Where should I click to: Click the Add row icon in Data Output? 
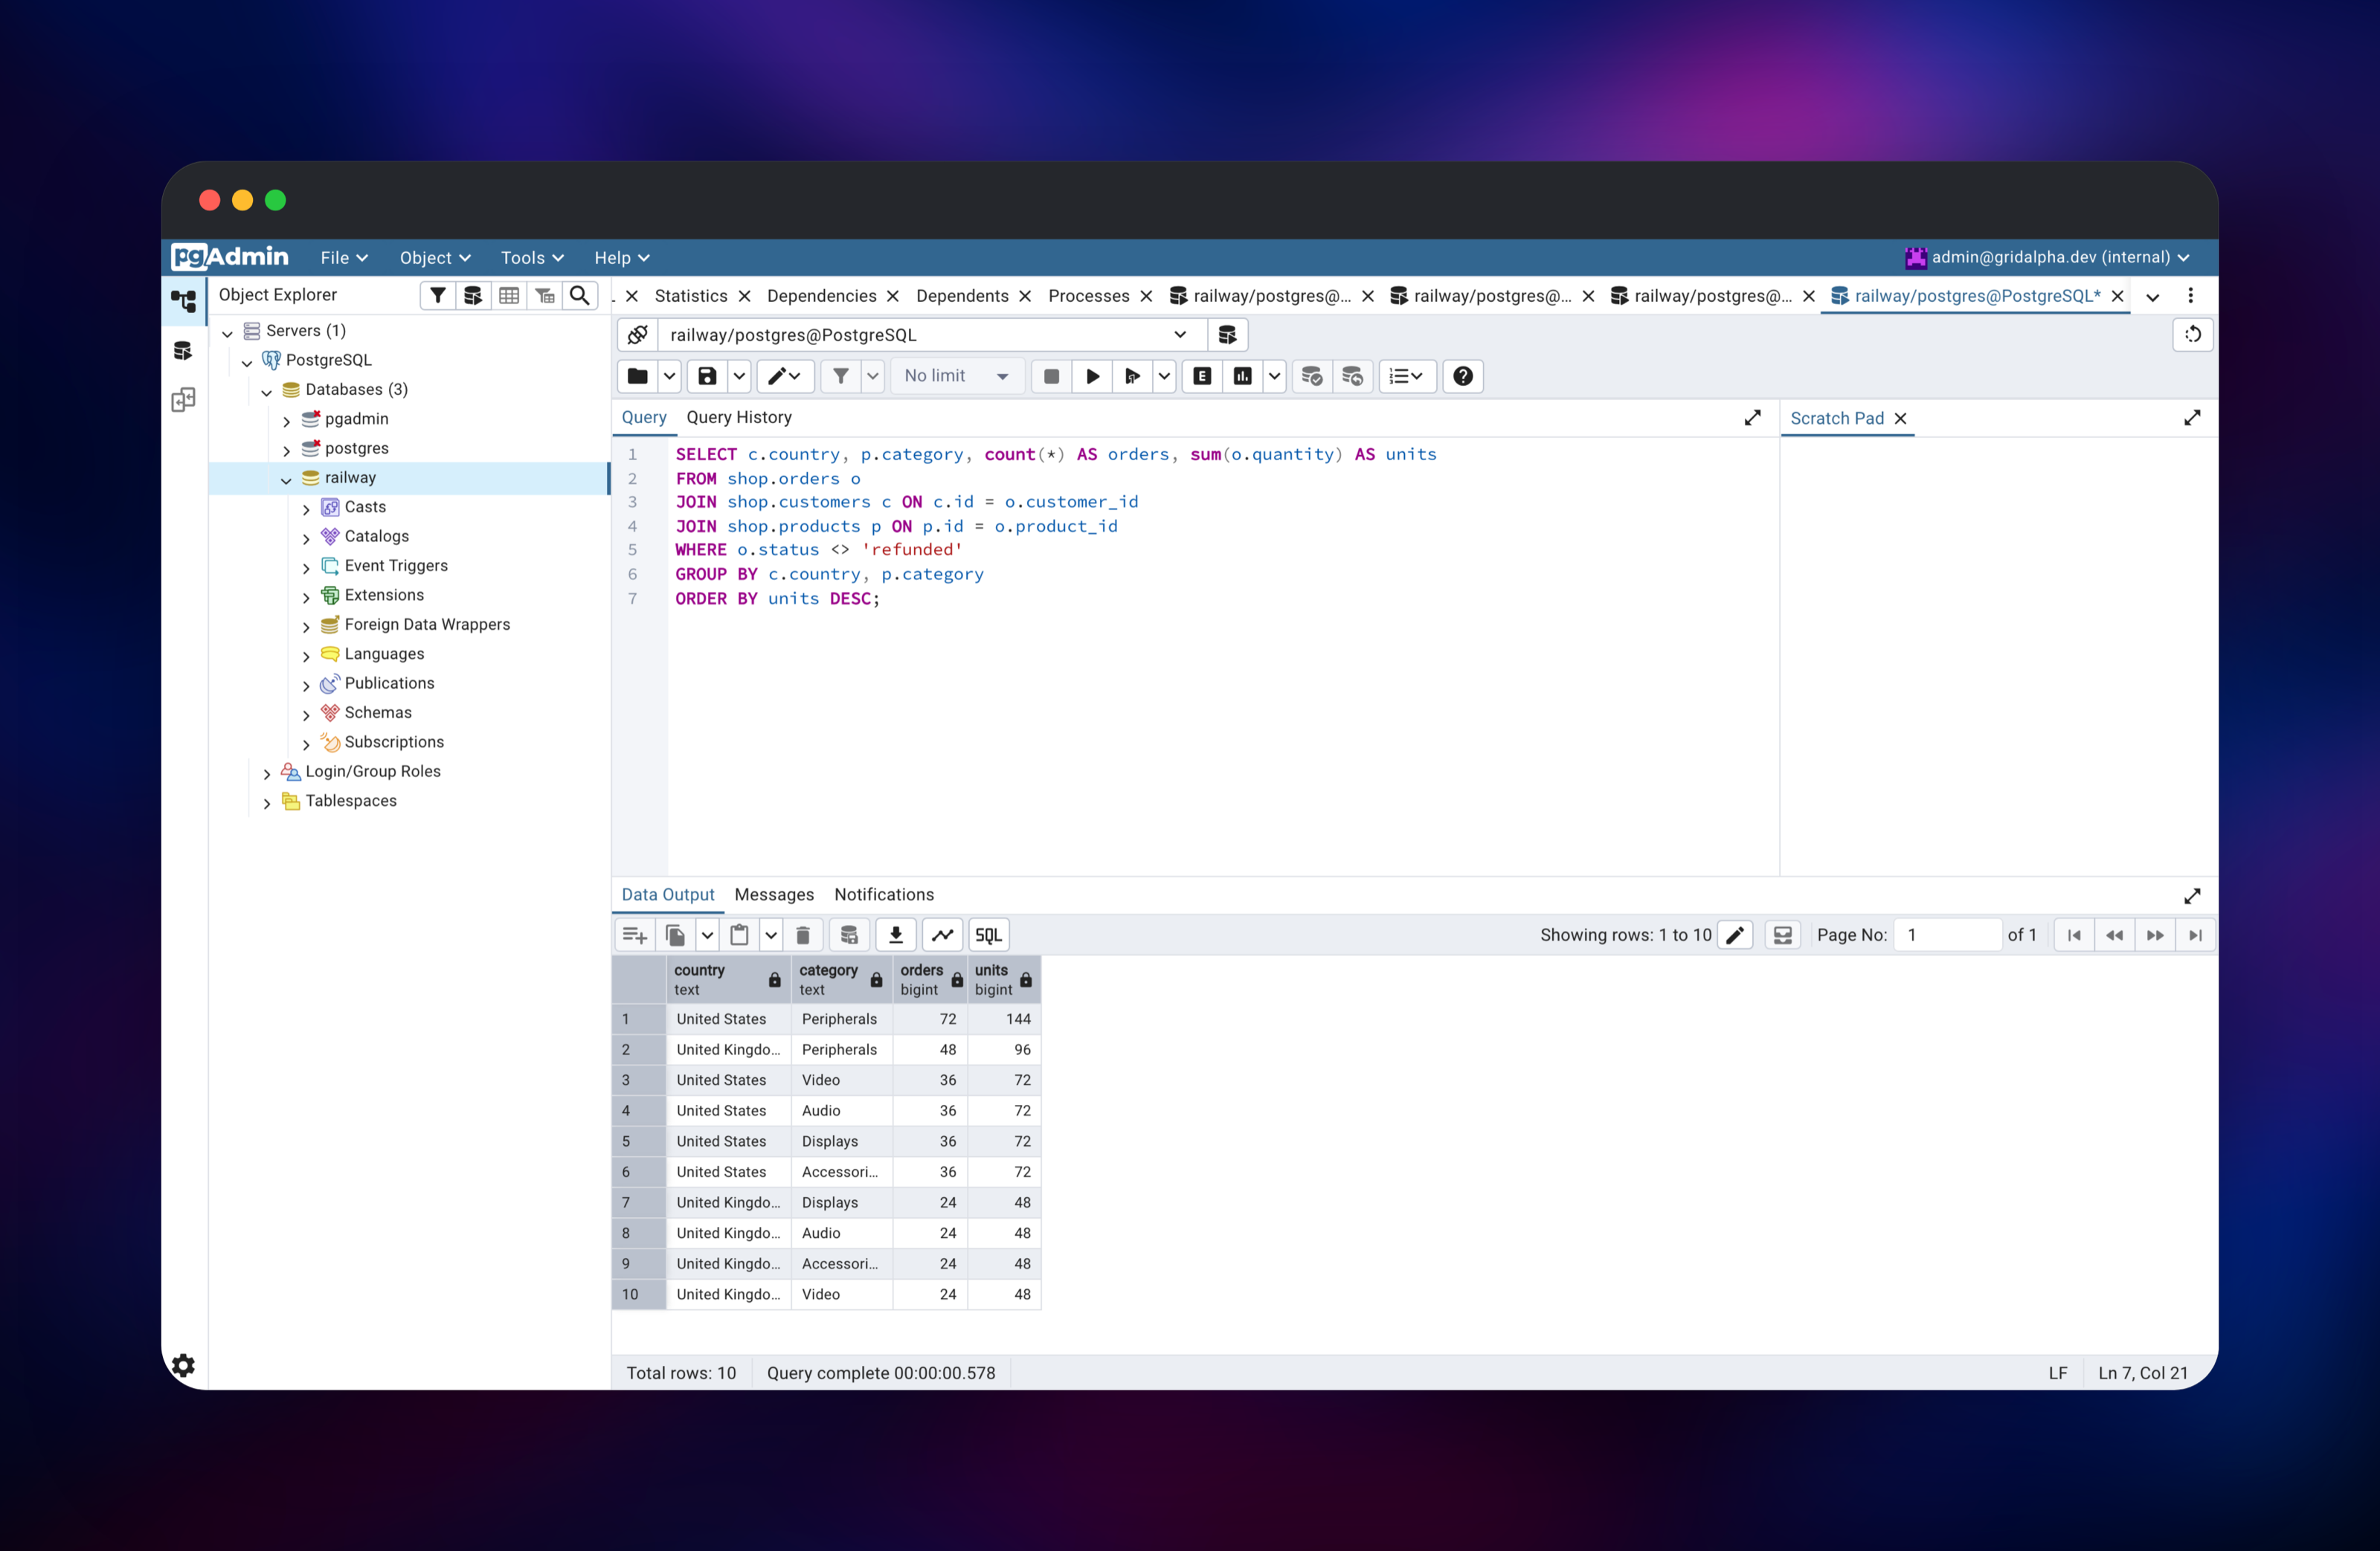pyautogui.click(x=635, y=935)
